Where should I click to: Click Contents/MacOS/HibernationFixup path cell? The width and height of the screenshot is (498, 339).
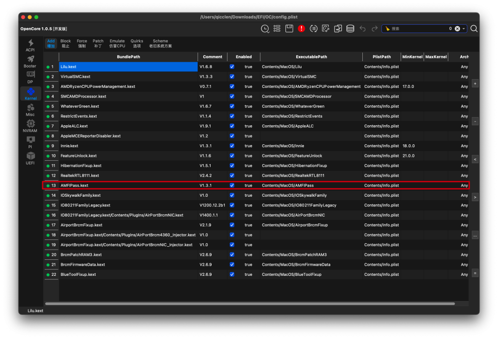click(x=311, y=166)
